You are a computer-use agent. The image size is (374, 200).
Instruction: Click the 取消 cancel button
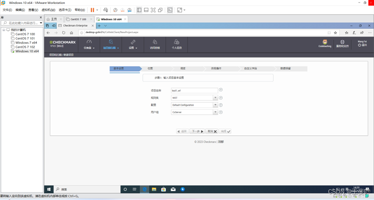(212, 131)
